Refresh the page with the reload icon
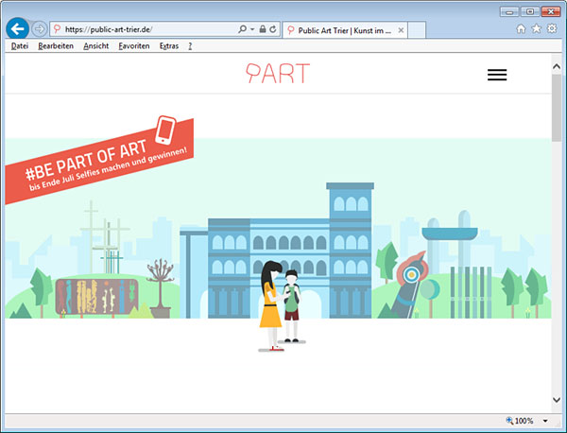 [x=273, y=29]
